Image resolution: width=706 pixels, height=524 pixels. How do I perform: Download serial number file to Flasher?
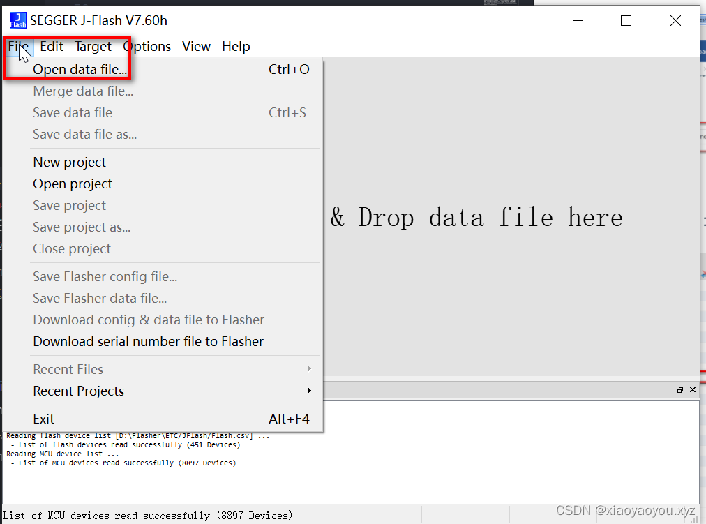point(148,341)
